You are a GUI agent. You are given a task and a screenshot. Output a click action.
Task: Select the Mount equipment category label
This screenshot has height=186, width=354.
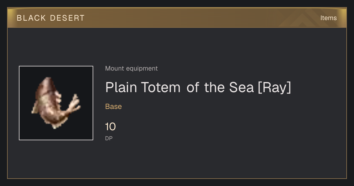click(132, 68)
